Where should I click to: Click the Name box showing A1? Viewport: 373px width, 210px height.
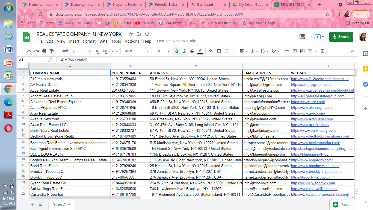point(31,60)
